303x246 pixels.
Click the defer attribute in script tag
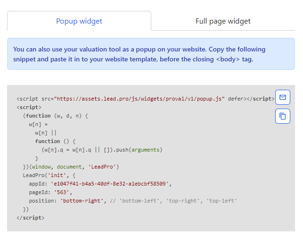[236, 99]
